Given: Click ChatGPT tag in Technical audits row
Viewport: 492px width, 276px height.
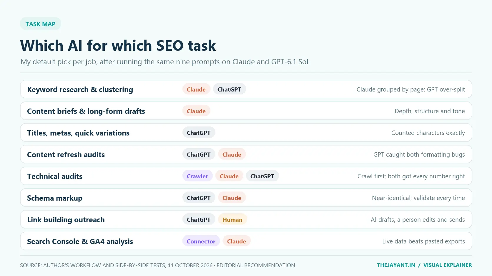Looking at the screenshot, I should pos(262,176).
